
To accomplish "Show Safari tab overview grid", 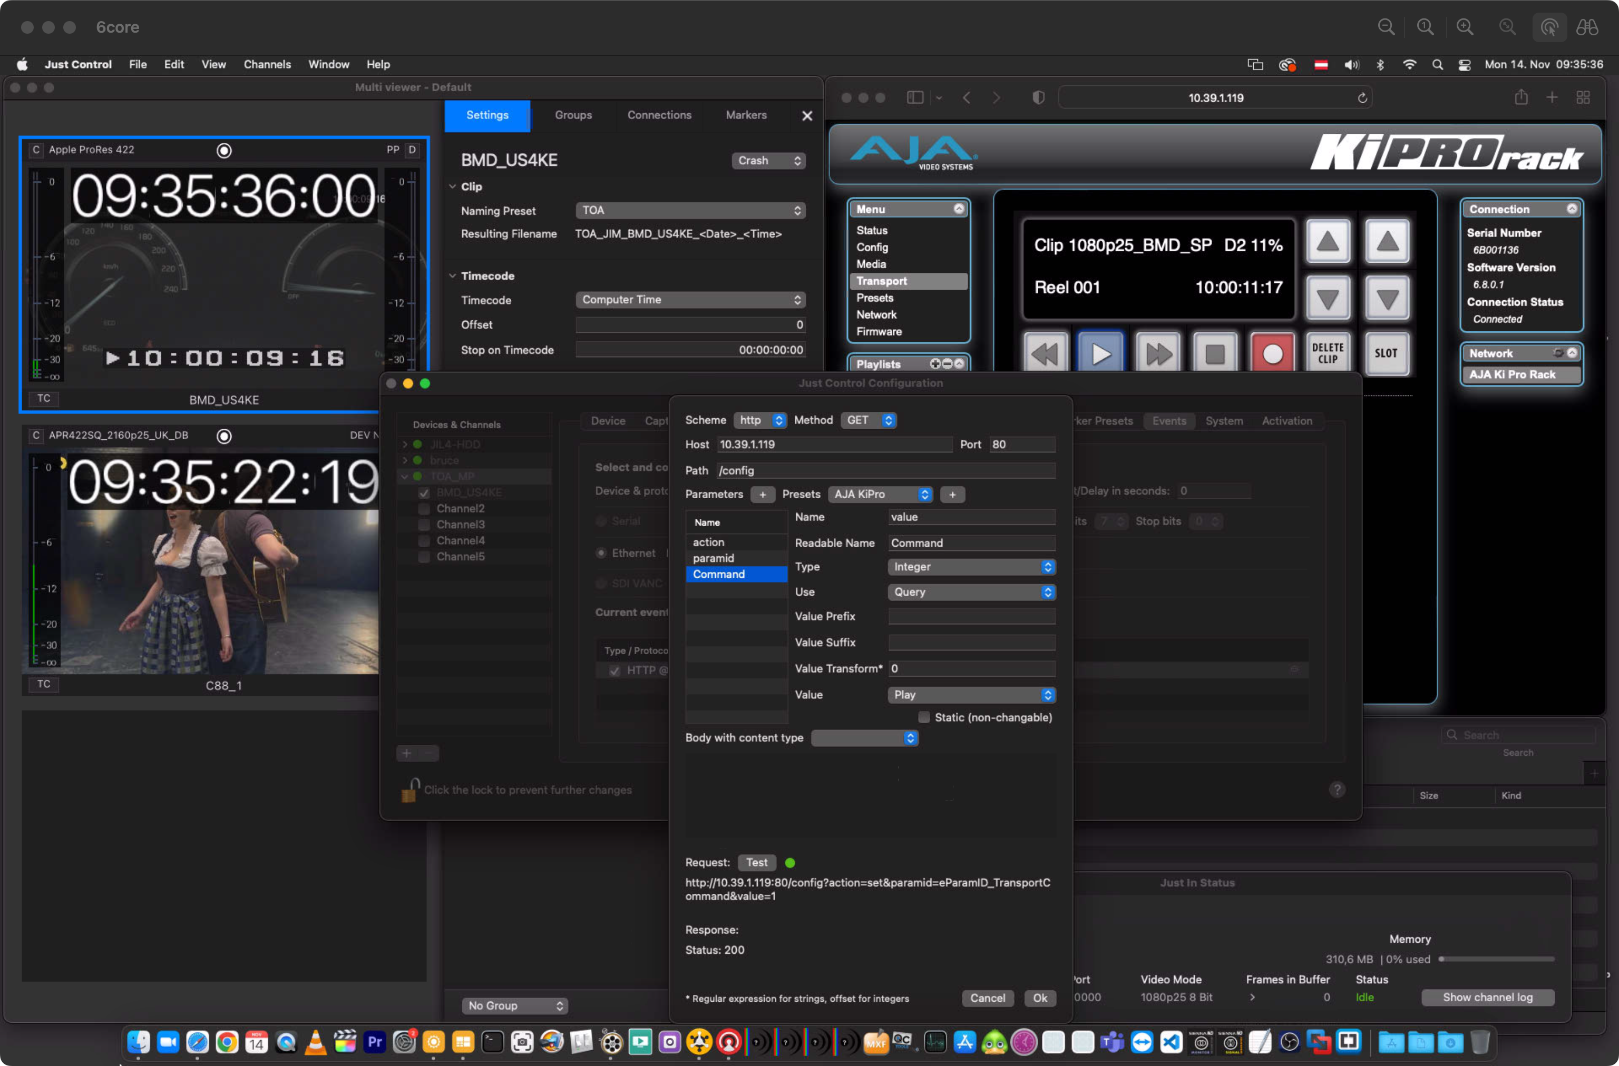I will tap(1583, 97).
